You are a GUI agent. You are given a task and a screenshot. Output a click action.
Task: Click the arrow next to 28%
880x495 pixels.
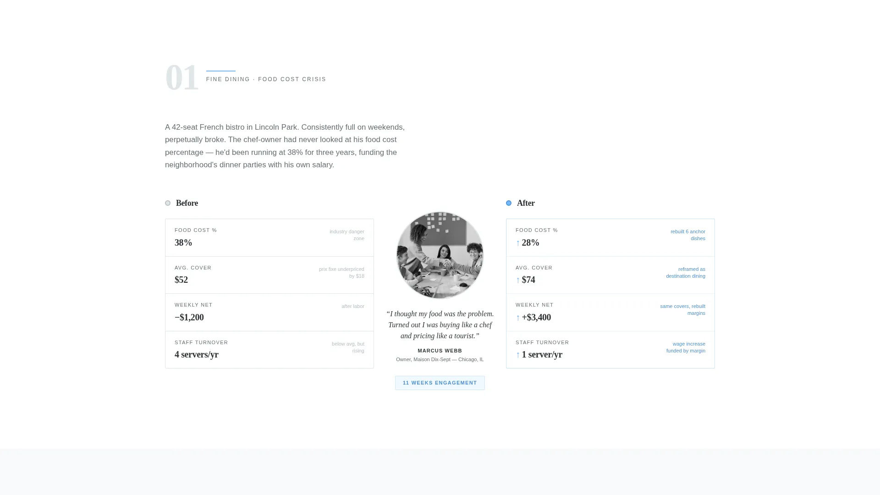coord(518,243)
